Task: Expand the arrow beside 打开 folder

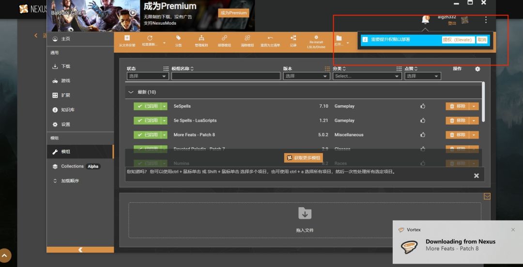Action: point(348,43)
